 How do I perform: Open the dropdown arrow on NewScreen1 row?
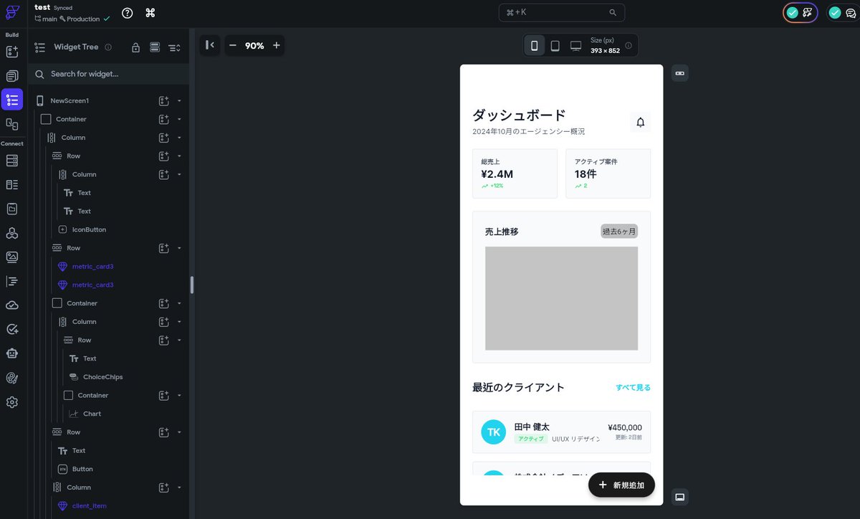tap(179, 101)
